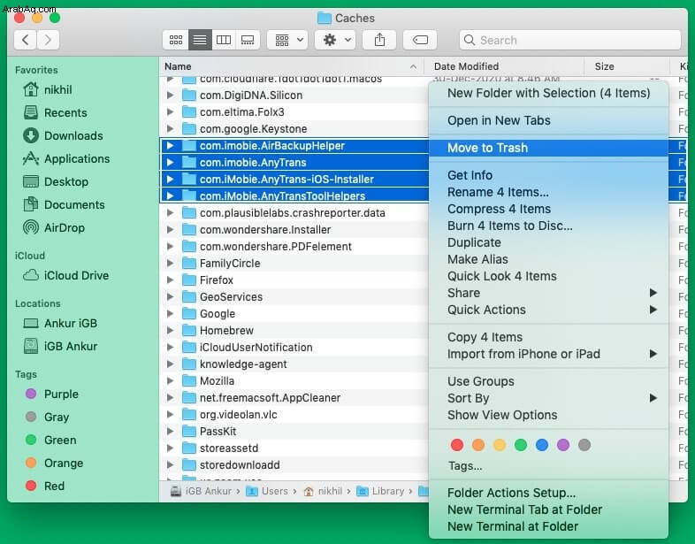
Task: Expand the com.eltima.Folx3 folder
Action: (x=170, y=112)
